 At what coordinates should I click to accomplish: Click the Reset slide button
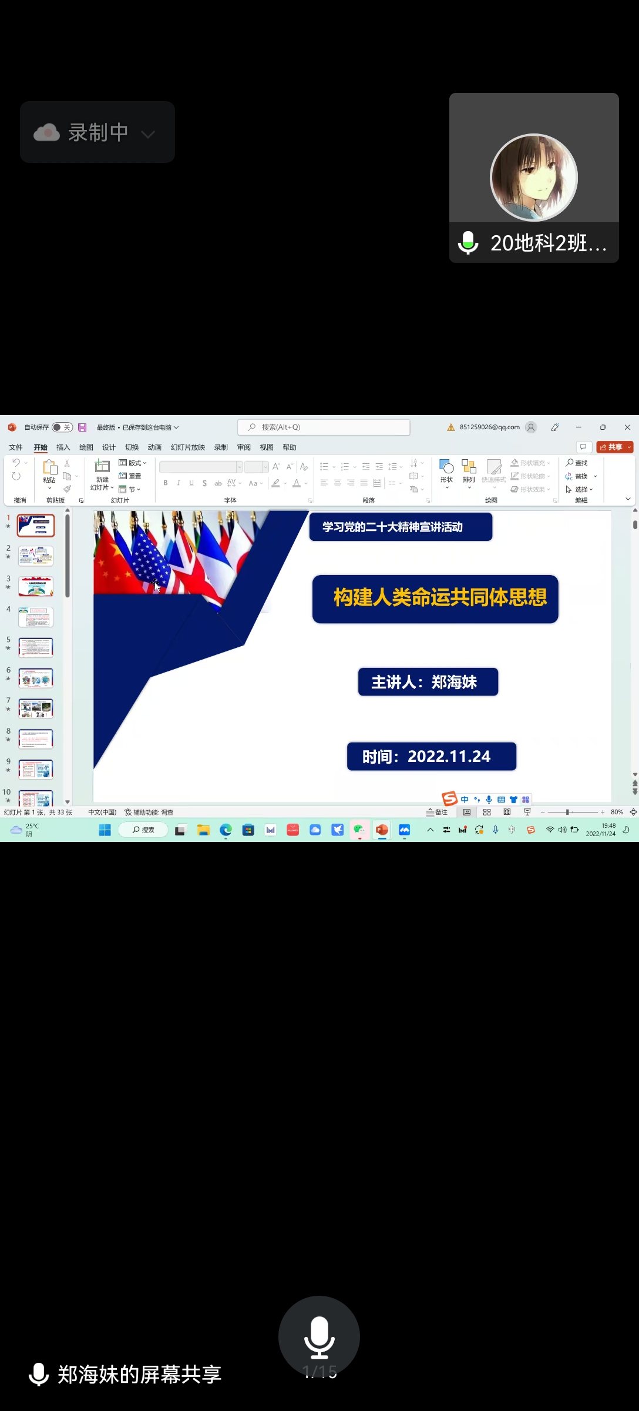click(130, 476)
